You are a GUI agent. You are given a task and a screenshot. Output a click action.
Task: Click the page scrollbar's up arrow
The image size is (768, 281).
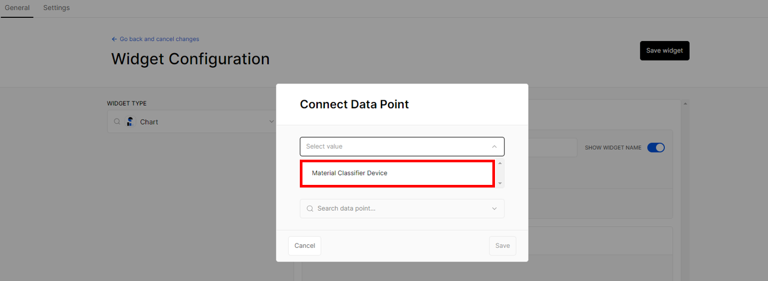[685, 103]
